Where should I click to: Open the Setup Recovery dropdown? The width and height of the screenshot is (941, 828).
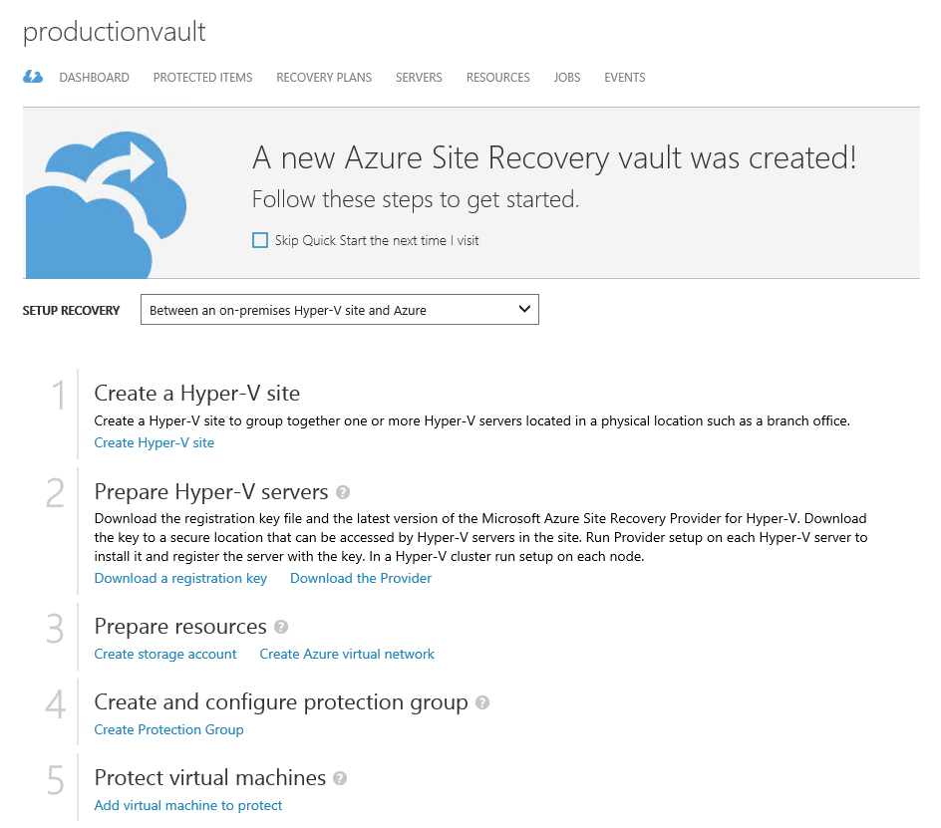point(339,310)
